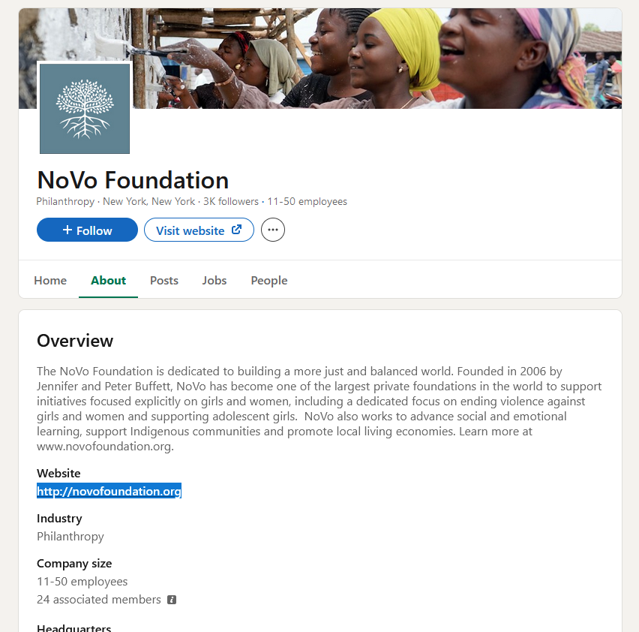Go to the Posts tab
Screen dimensions: 639x632
164,281
